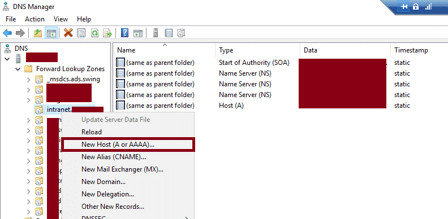Image resolution: width=448 pixels, height=219 pixels.
Task: Click the Up One Level folder icon
Action: pos(38,33)
